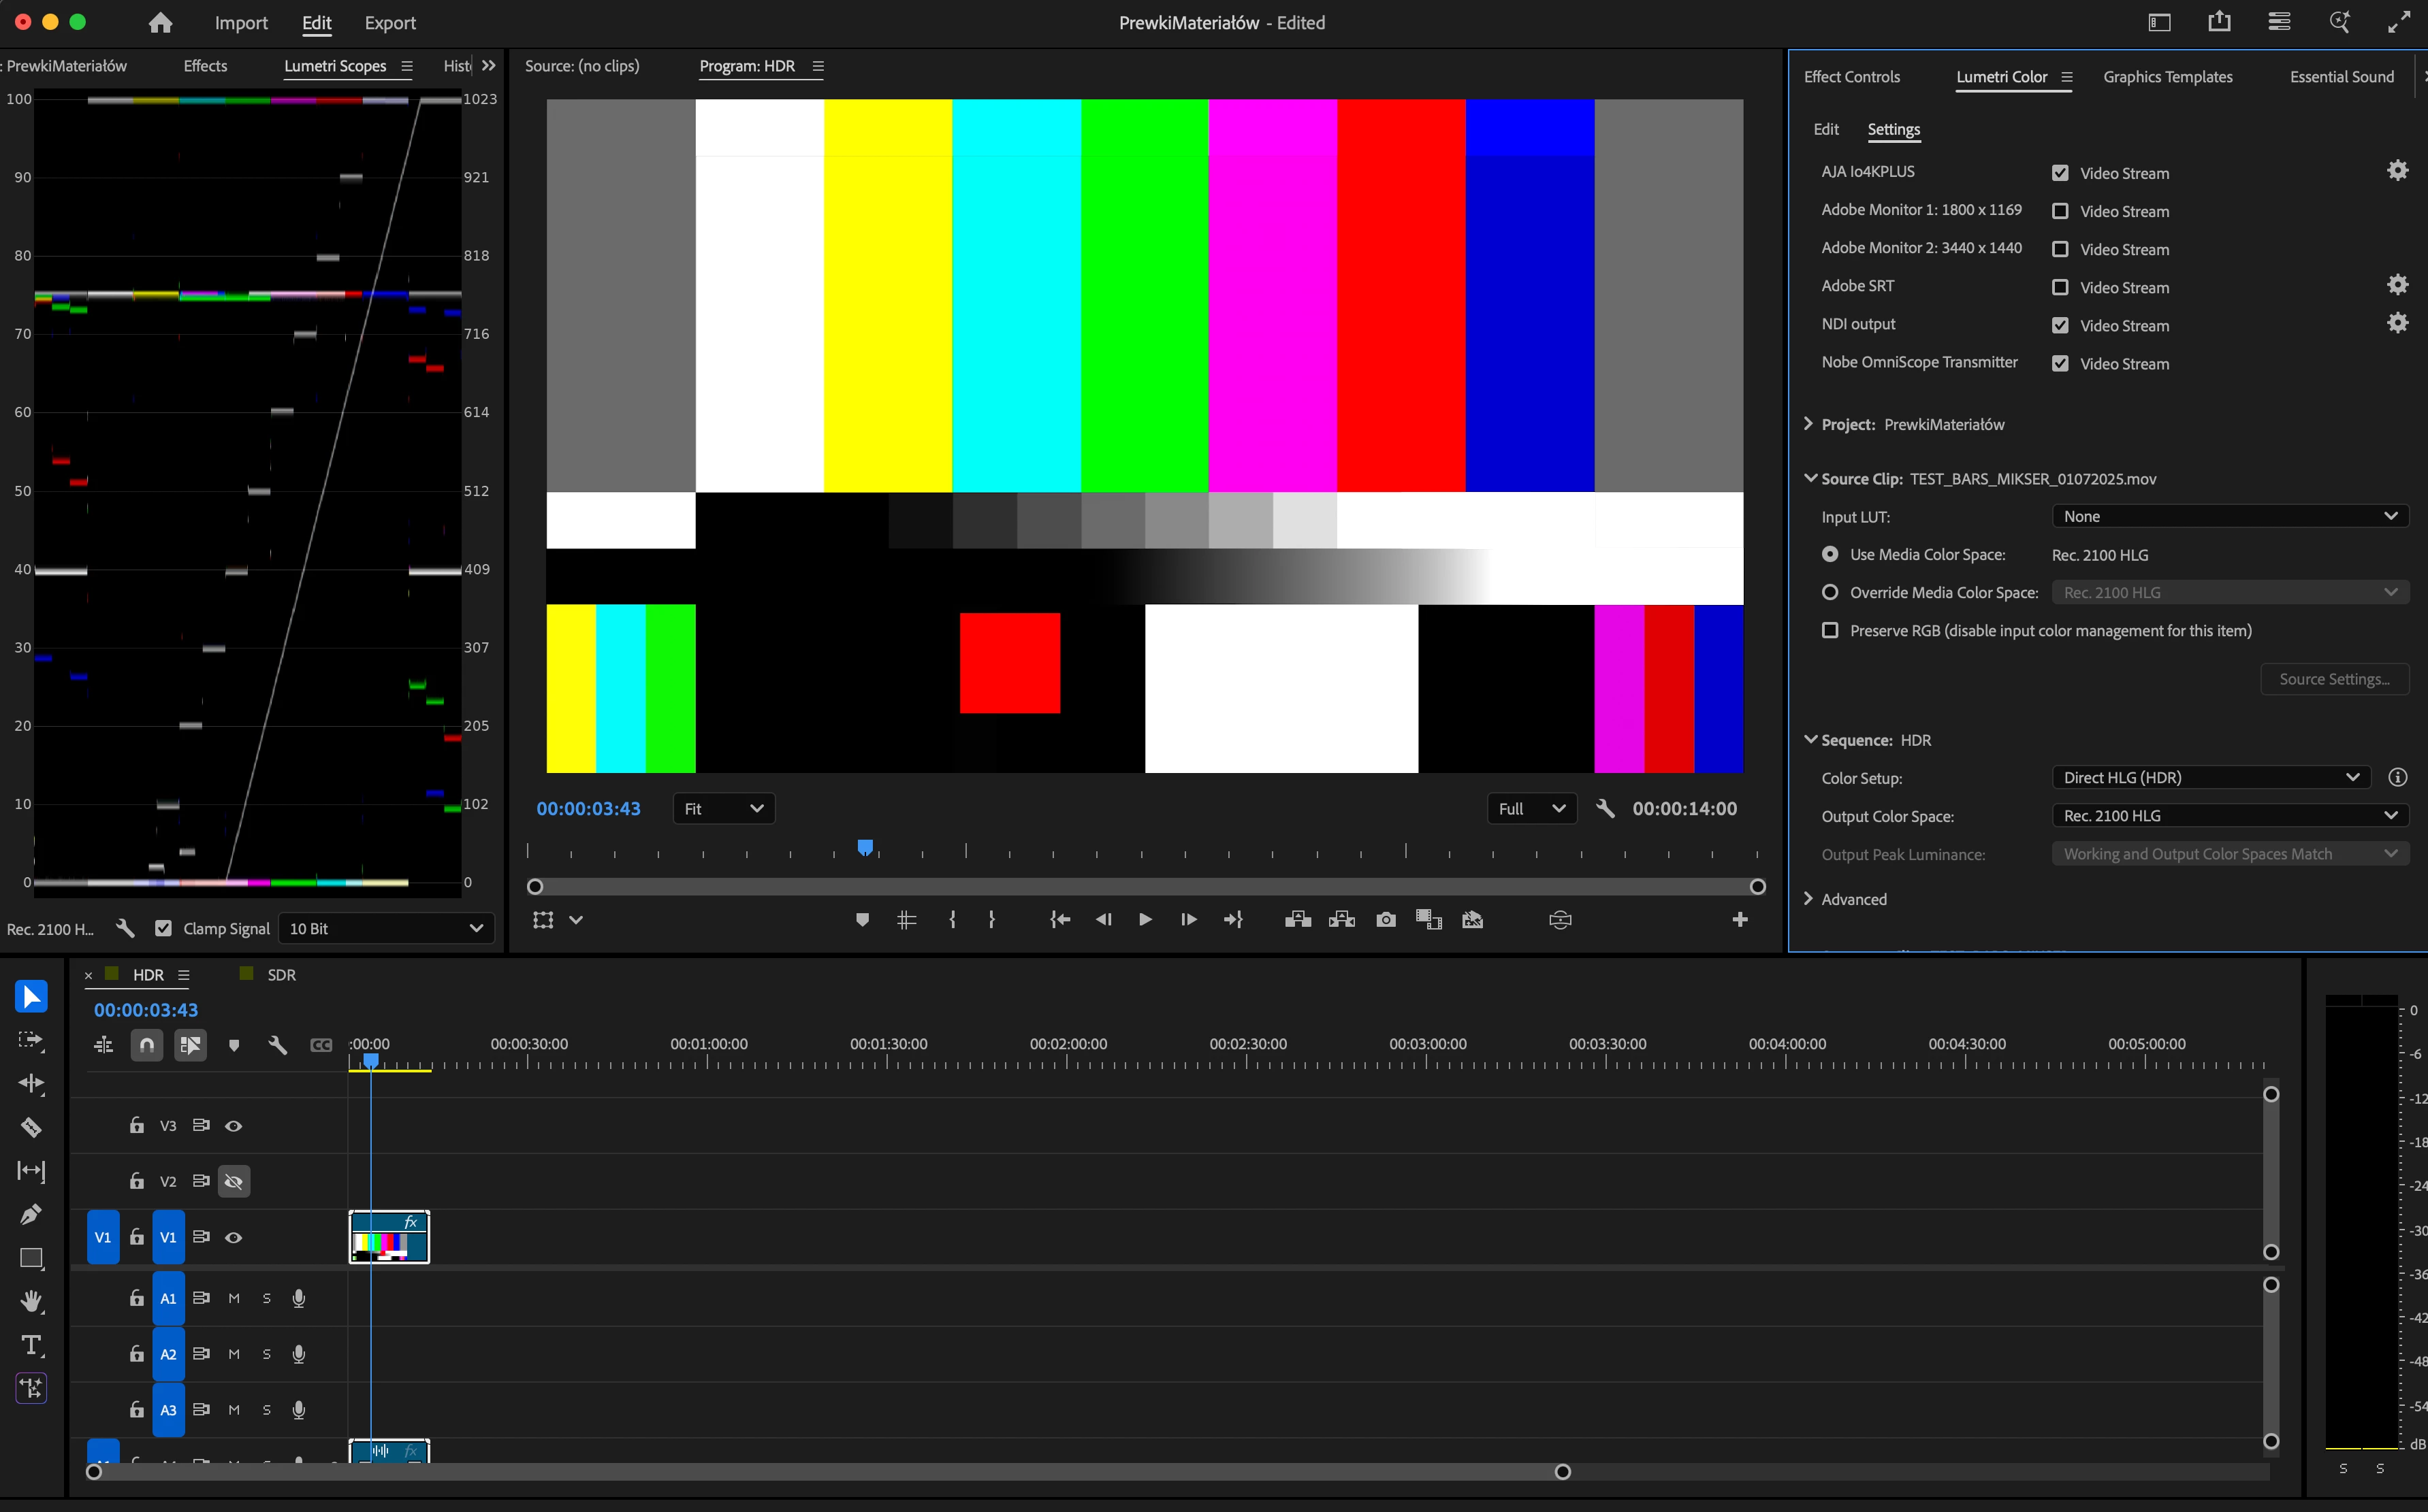The height and width of the screenshot is (1512, 2428).
Task: Switch to the Effect Controls tab
Action: pos(1851,77)
